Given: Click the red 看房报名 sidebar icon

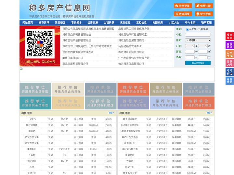Looking at the screenshot, I should (229, 36).
